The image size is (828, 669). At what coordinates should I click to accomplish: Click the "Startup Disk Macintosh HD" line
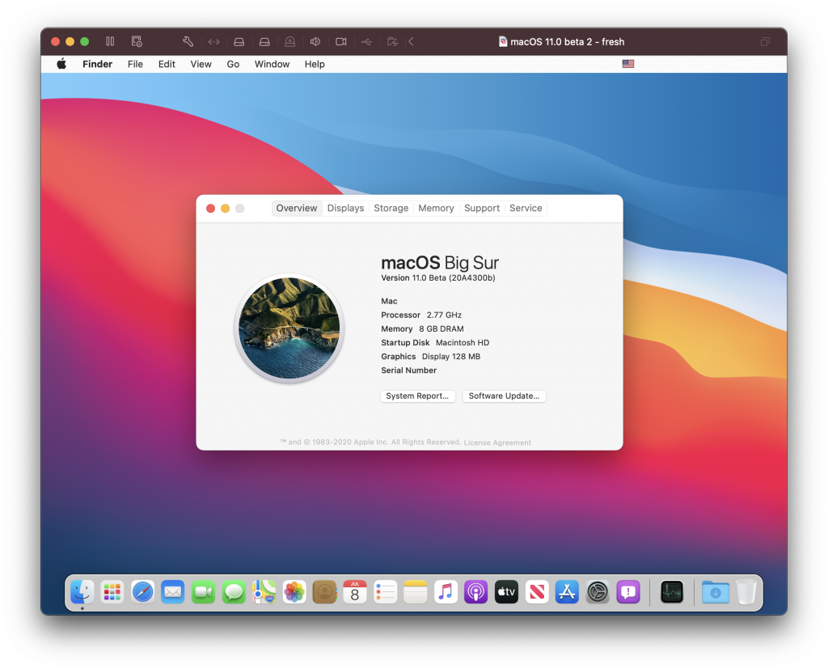click(x=435, y=342)
